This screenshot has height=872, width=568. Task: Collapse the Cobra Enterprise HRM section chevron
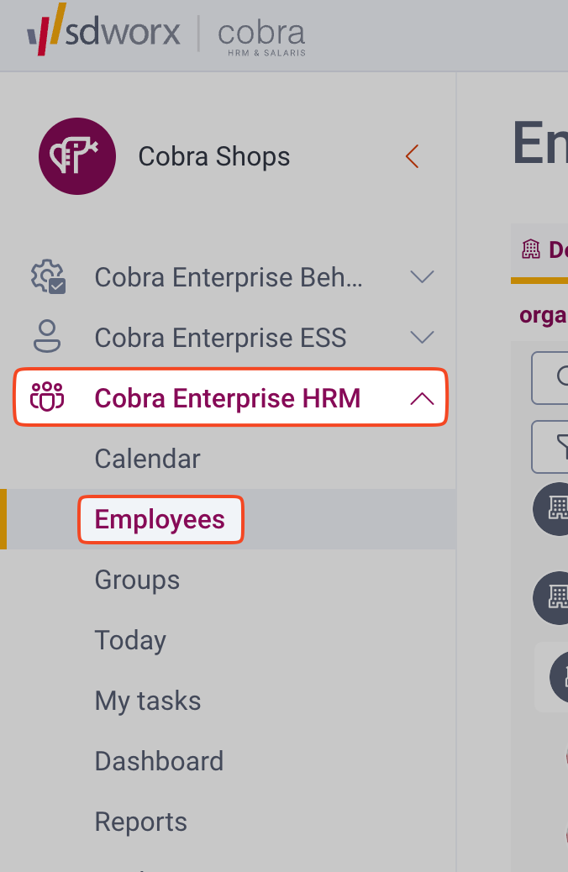422,398
